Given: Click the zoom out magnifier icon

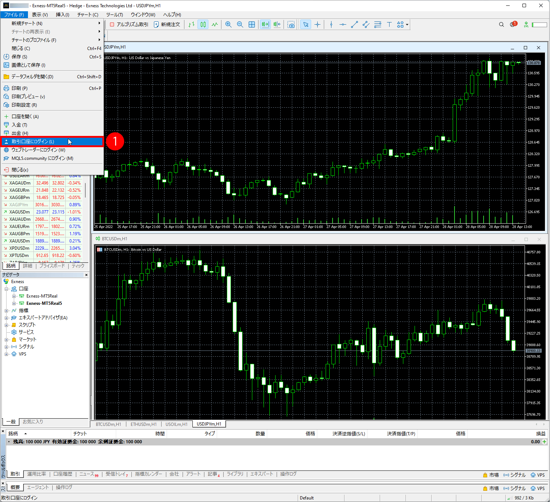Looking at the screenshot, I should [240, 25].
